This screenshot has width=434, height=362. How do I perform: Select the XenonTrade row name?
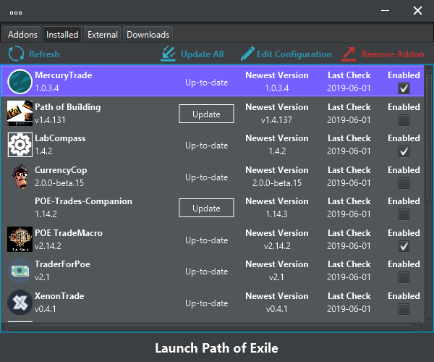59,296
